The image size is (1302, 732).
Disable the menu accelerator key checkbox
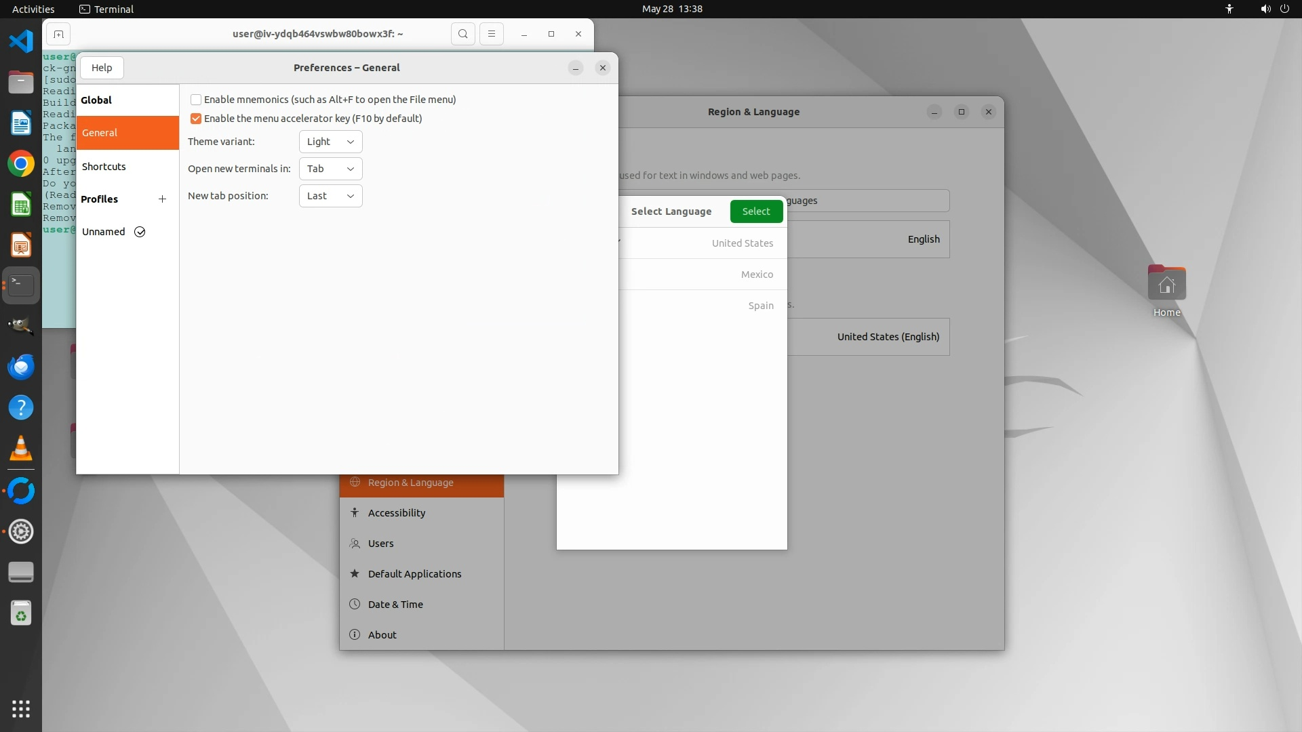click(196, 119)
